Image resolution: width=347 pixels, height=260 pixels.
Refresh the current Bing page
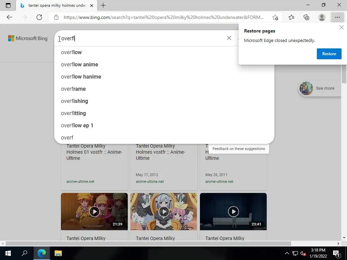[39, 17]
